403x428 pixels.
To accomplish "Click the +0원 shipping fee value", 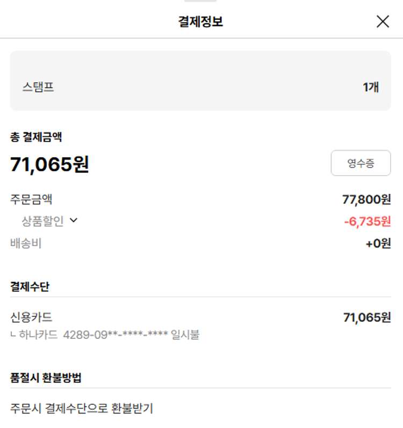I will [378, 243].
